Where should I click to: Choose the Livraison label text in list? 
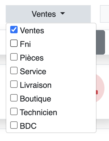click(x=36, y=85)
